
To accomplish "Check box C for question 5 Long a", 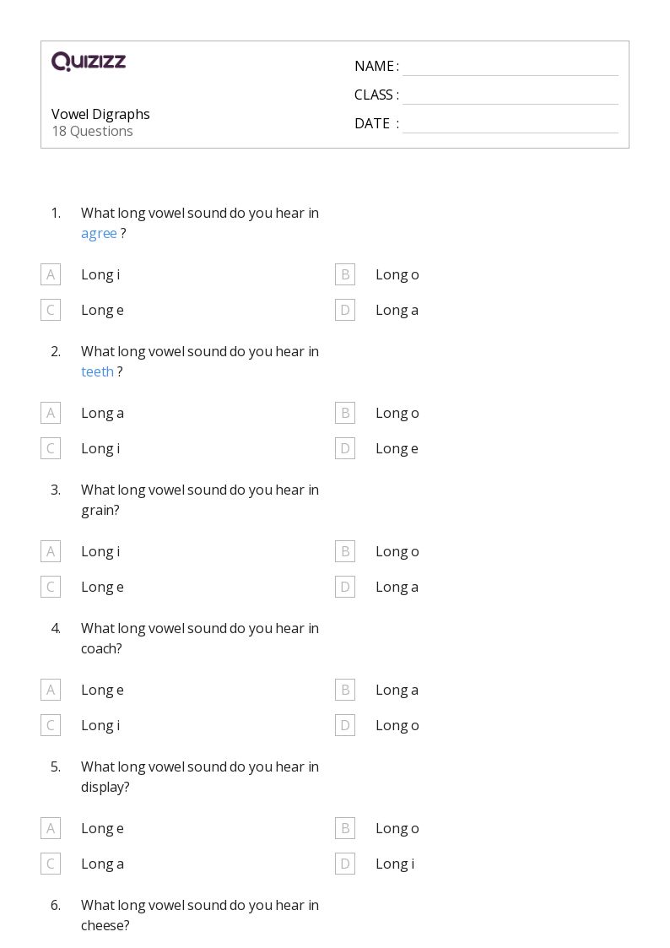I will pos(51,864).
